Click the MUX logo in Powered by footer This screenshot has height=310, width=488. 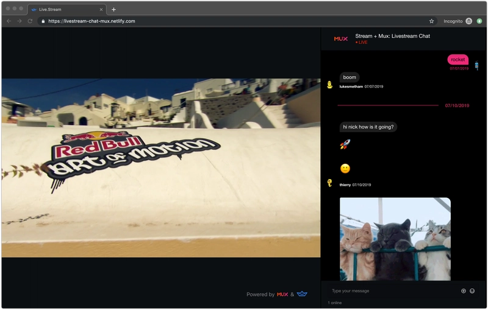pos(282,294)
